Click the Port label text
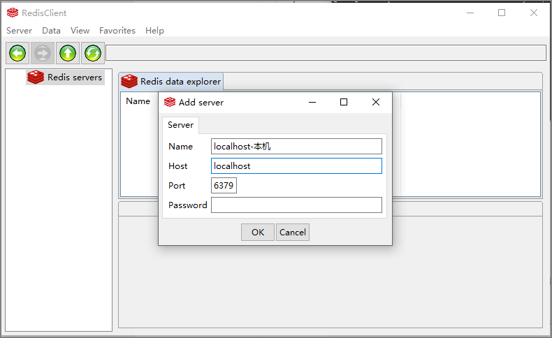Image resolution: width=552 pixels, height=338 pixels. click(x=177, y=185)
